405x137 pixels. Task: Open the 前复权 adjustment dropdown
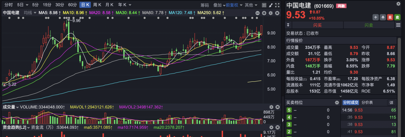(x=234, y=5)
